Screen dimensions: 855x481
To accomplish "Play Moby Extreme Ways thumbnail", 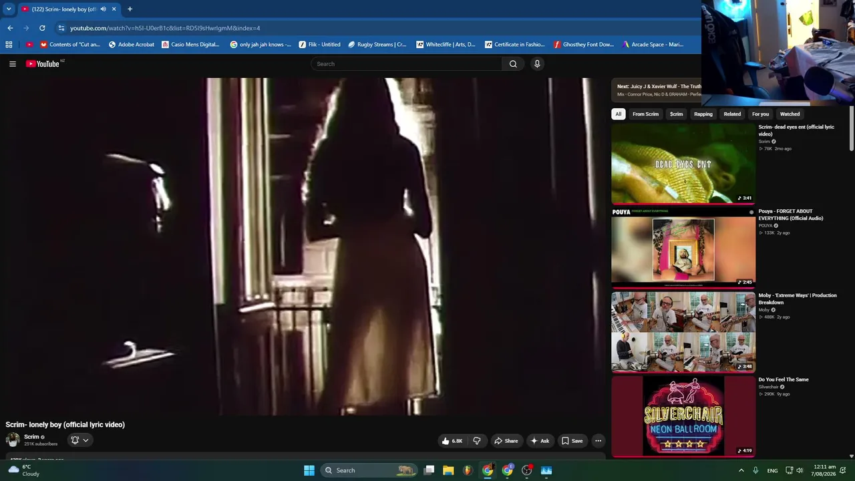I will [683, 332].
